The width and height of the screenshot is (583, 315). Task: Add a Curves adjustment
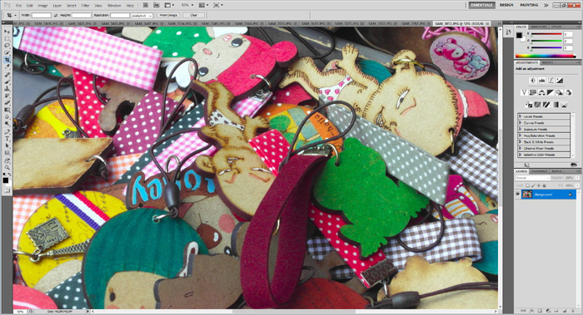(551, 81)
